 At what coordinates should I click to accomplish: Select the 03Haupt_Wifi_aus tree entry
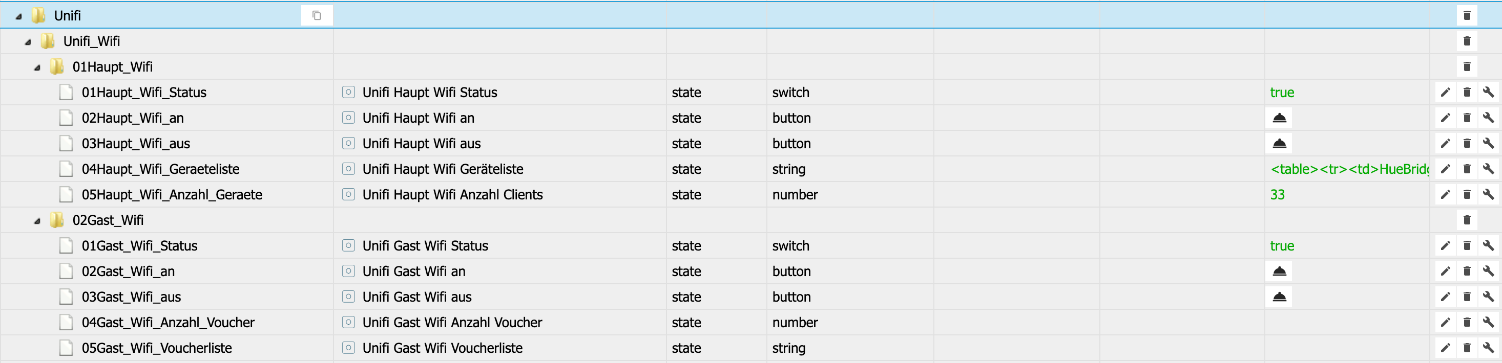coord(136,144)
